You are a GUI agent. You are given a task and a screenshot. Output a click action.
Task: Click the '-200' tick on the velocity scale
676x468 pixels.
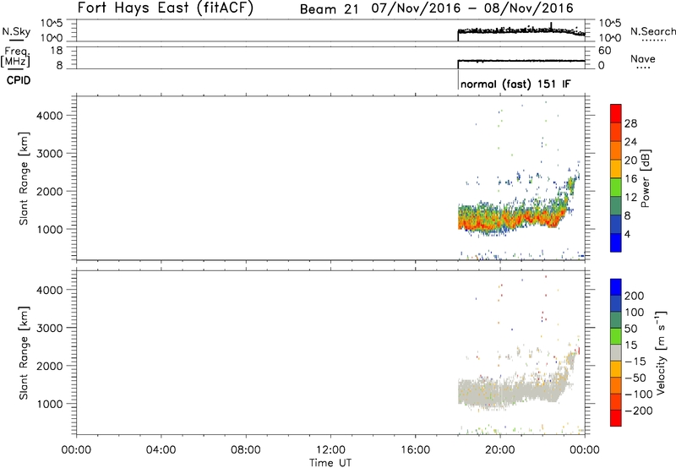coord(639,411)
